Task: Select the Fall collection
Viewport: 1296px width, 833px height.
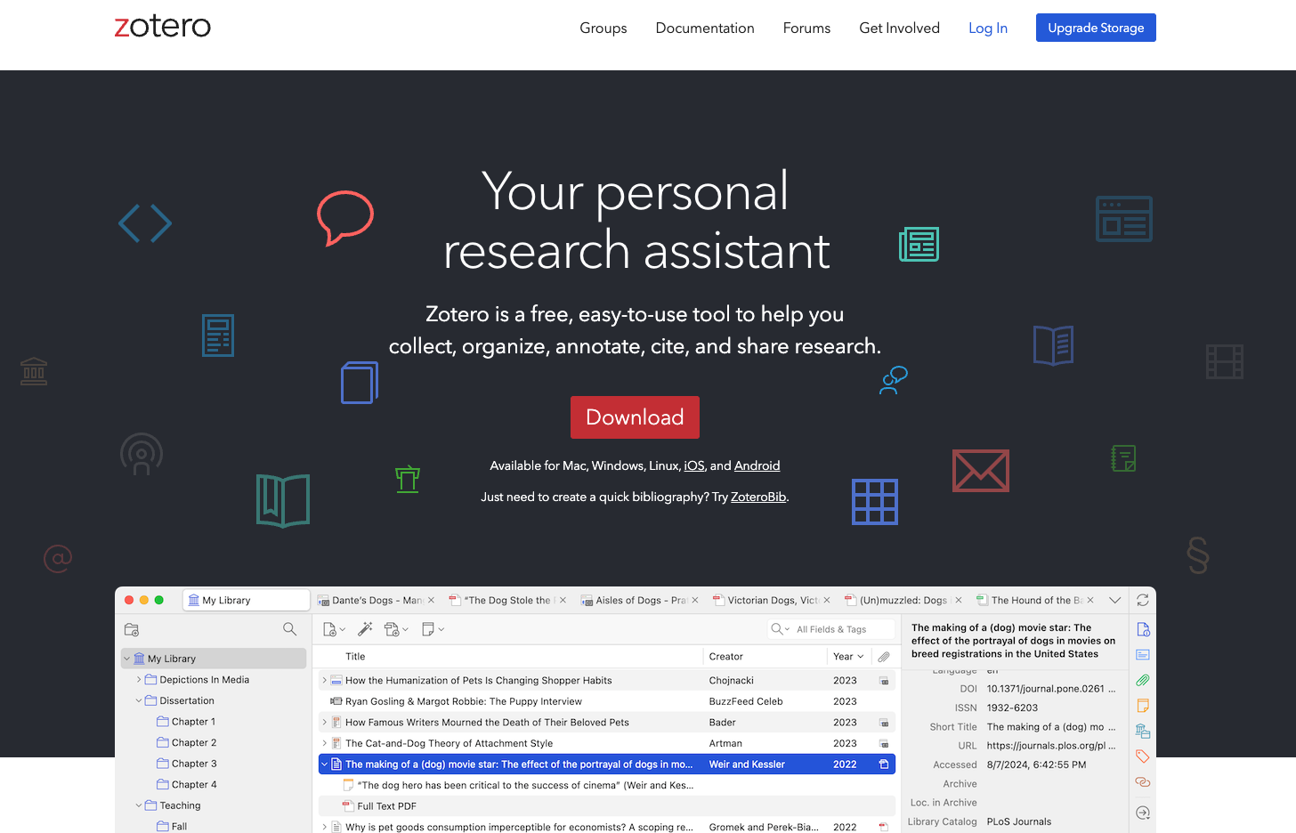Action: click(x=179, y=827)
